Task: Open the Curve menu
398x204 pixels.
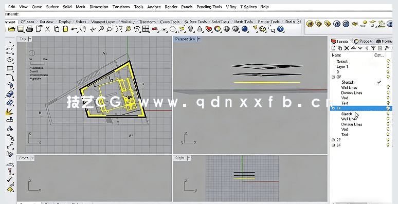Action: 37,7
